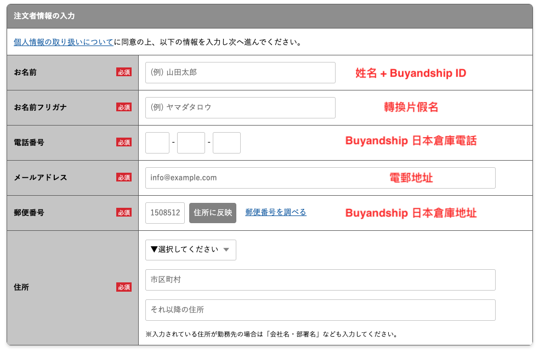Screen dimensions: 539x352
Task: Focus the お名前フリガナ katakana field
Action: pos(240,107)
